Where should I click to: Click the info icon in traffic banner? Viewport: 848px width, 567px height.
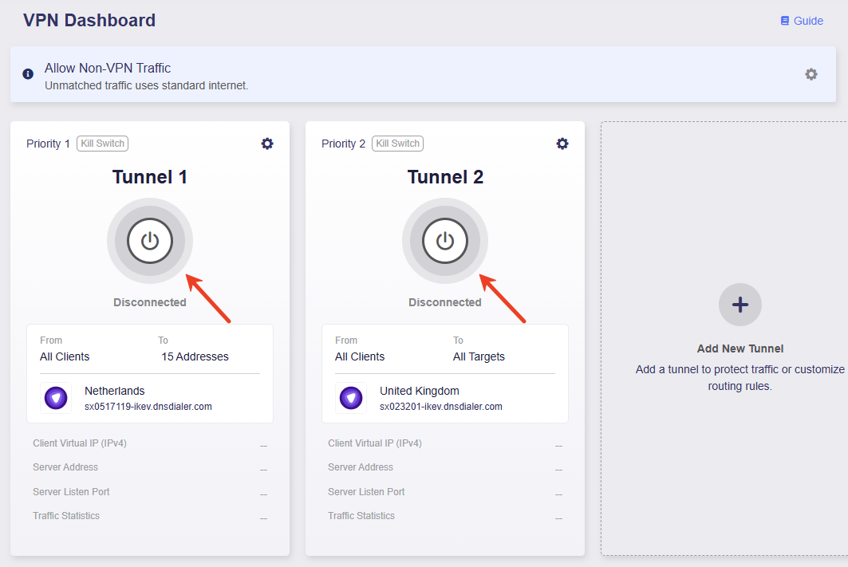(x=28, y=74)
